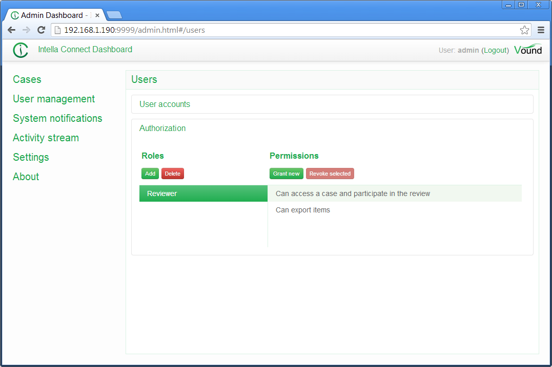Click the Vound logo in header

[x=527, y=50]
